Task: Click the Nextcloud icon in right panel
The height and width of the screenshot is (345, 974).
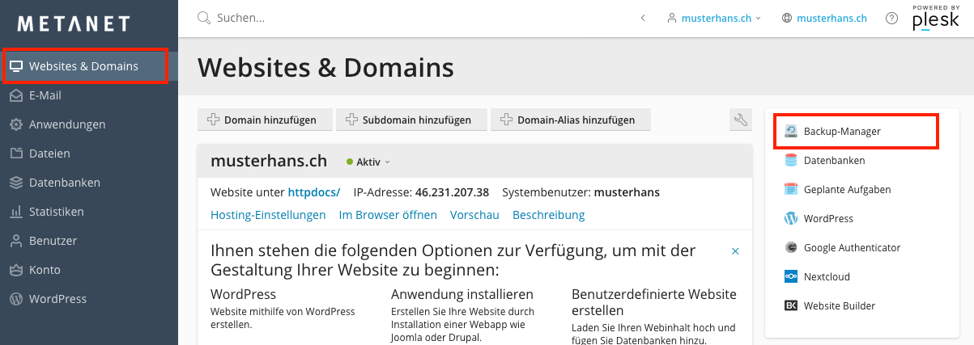Action: coord(791,277)
